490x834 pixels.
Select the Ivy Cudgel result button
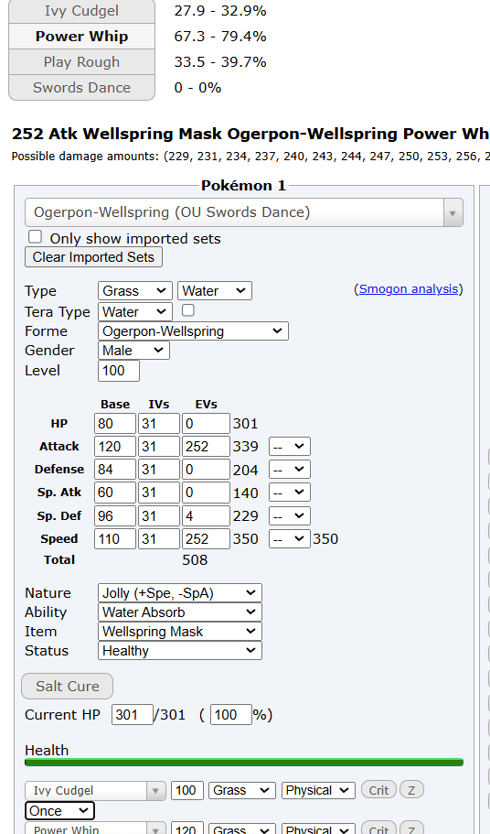81,11
